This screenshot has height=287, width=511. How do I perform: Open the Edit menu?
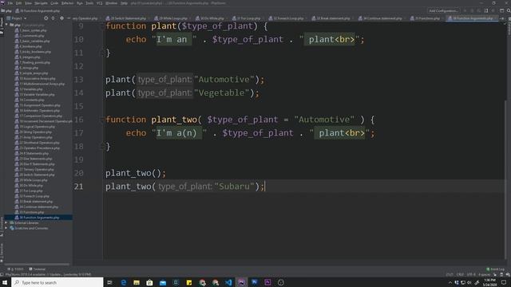(19, 3)
